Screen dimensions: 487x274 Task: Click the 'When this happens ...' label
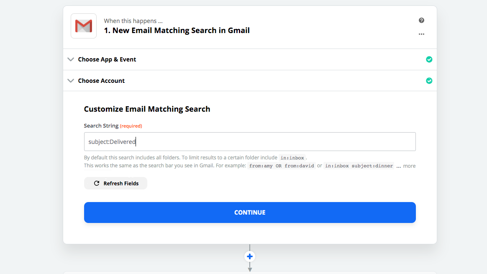coord(133,21)
